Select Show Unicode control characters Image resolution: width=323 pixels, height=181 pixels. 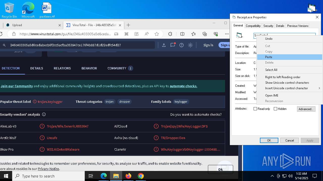tap(290, 83)
